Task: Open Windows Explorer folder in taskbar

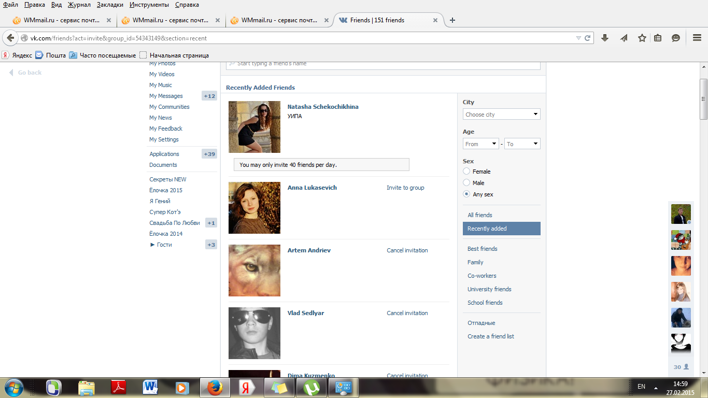Action: click(87, 388)
